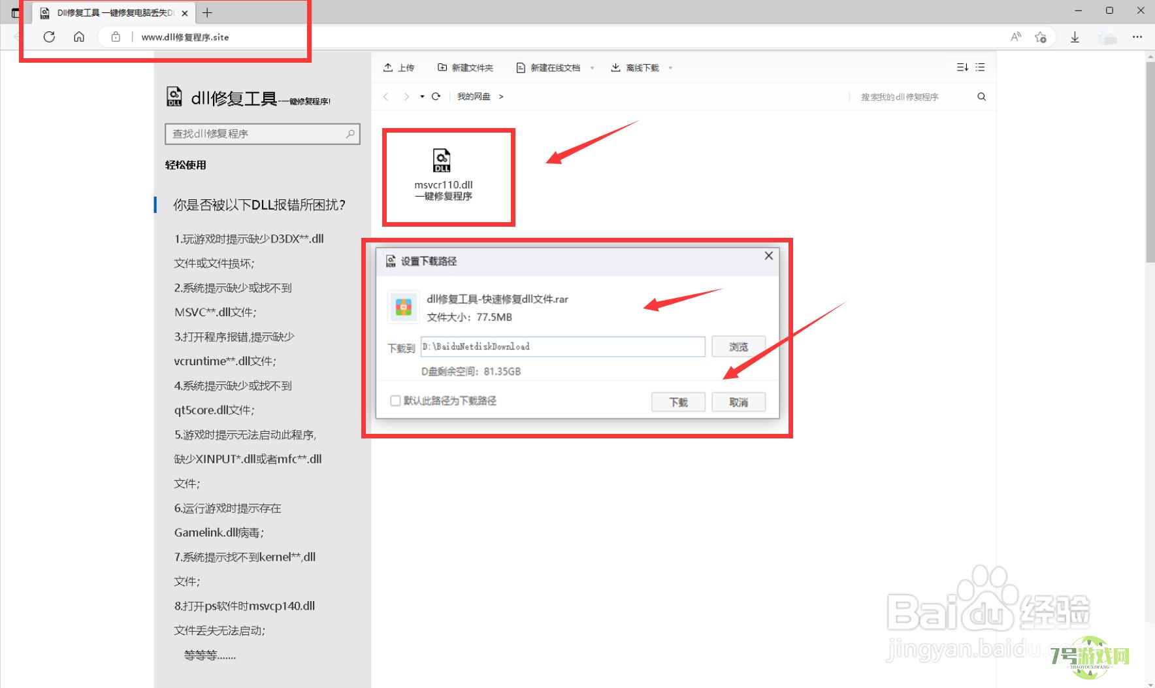Click text 5.游戏时提示无法启动此程序,
Viewport: 1155px width, 688px height.
pyautogui.click(x=245, y=434)
